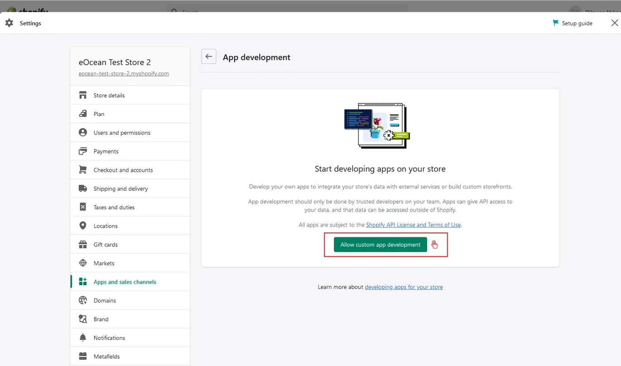Select Taxes and duties settings

pyautogui.click(x=114, y=207)
